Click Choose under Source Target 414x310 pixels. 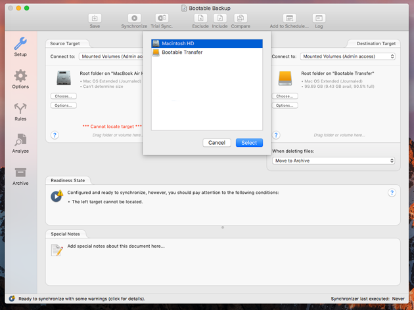coord(63,96)
